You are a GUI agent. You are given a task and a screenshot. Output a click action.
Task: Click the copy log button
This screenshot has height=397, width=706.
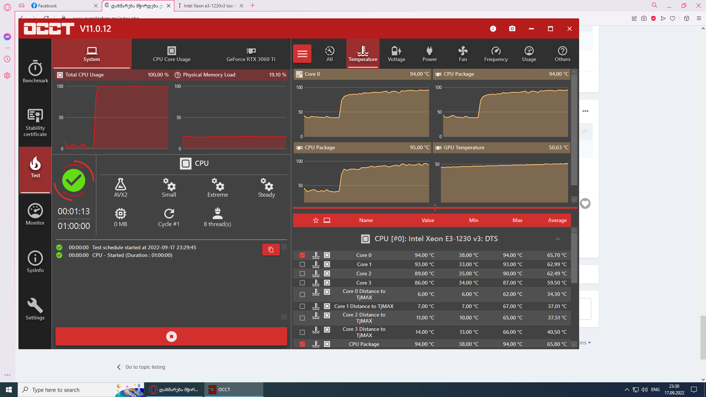click(x=271, y=250)
